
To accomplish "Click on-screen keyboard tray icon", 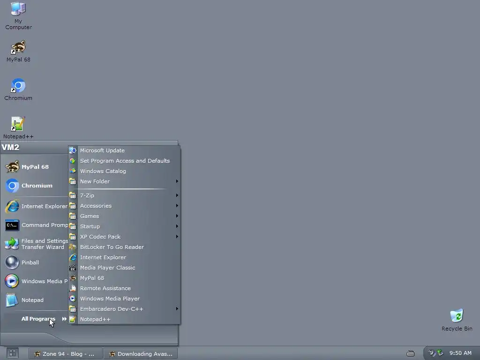I will click(411, 353).
